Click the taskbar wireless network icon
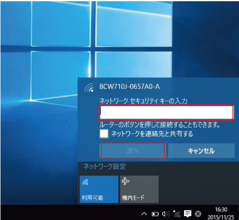 pos(176,214)
